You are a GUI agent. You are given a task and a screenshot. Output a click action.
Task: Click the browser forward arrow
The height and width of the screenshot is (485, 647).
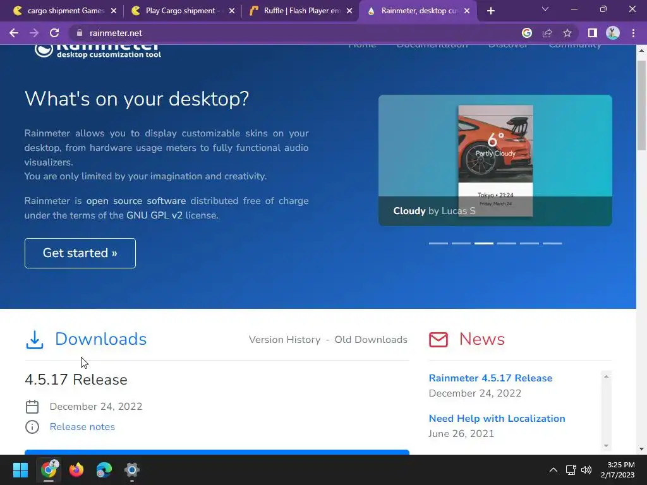pos(34,33)
